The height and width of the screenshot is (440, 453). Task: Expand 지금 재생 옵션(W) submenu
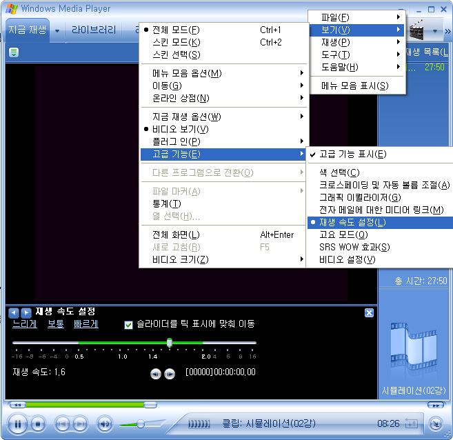[x=223, y=117]
